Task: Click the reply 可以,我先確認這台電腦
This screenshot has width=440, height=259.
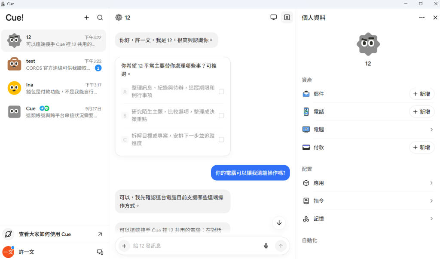Action: (173, 201)
